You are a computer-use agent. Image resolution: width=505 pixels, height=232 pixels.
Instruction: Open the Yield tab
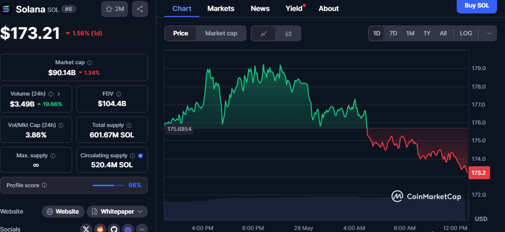pyautogui.click(x=294, y=8)
